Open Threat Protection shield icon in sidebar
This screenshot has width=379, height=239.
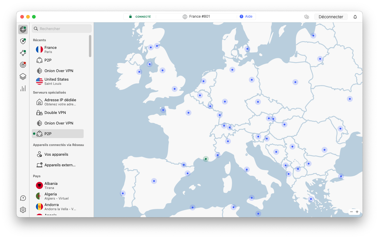pyautogui.click(x=23, y=41)
